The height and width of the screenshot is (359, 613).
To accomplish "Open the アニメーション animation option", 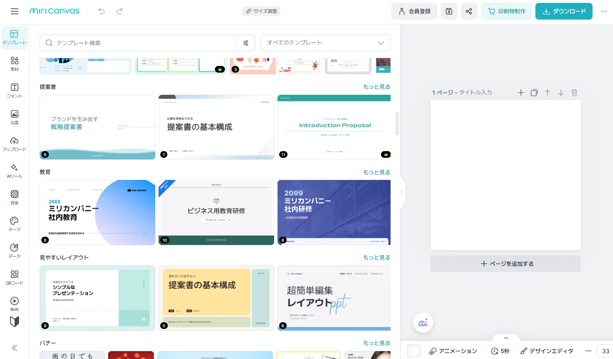I will tap(453, 351).
